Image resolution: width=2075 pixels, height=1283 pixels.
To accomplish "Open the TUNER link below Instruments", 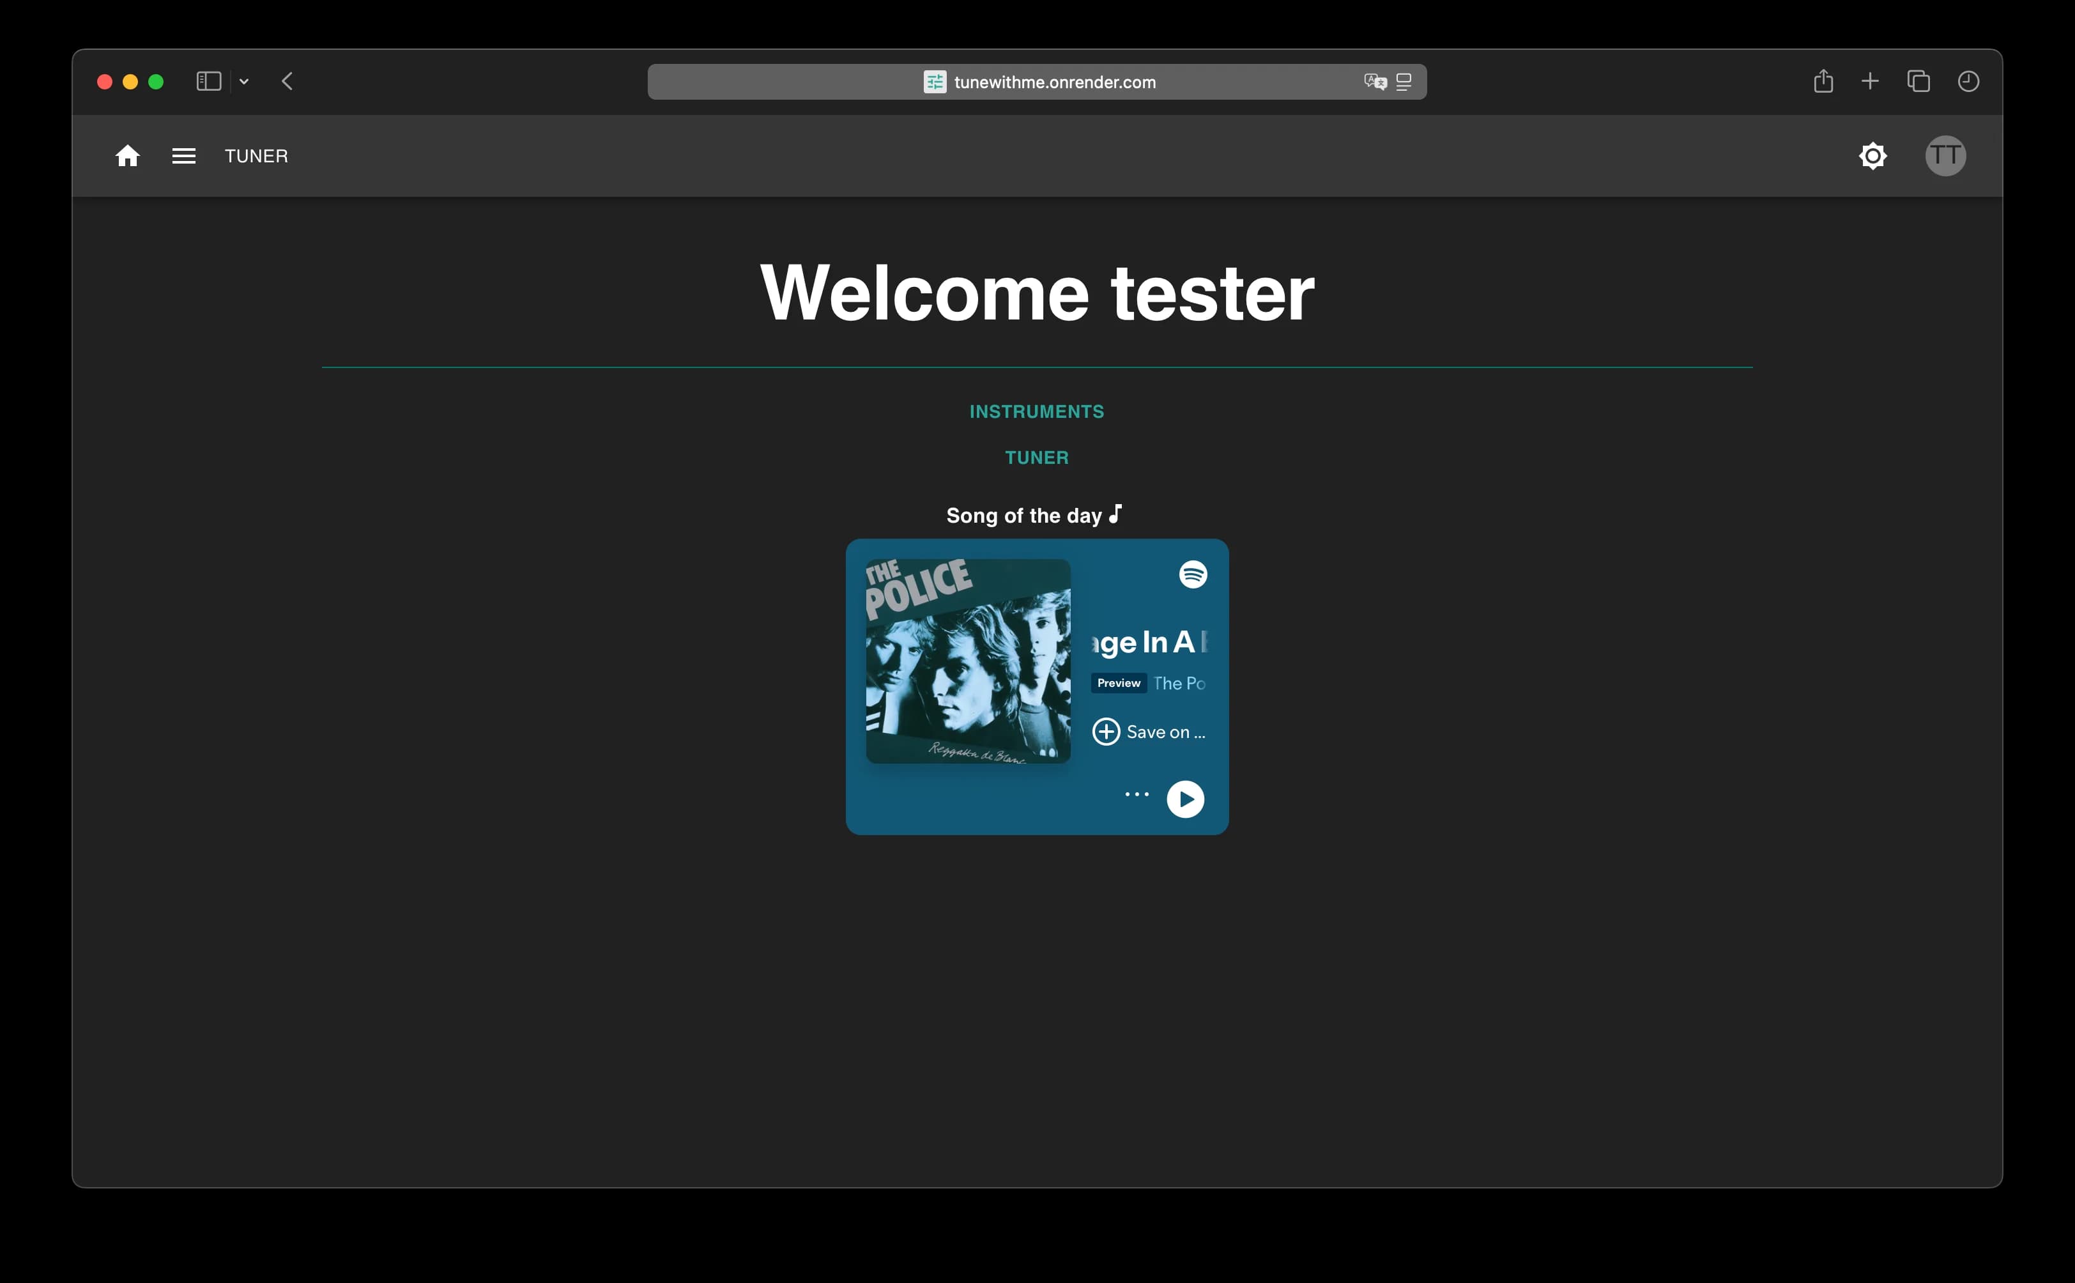I will [1037, 456].
